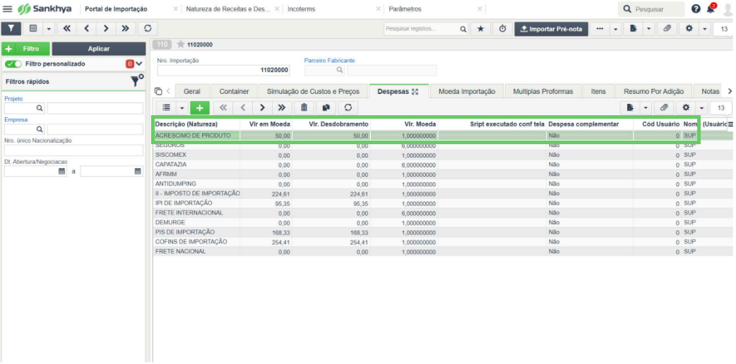The image size is (736, 364).
Task: Add a new expense with green plus
Action: [199, 107]
